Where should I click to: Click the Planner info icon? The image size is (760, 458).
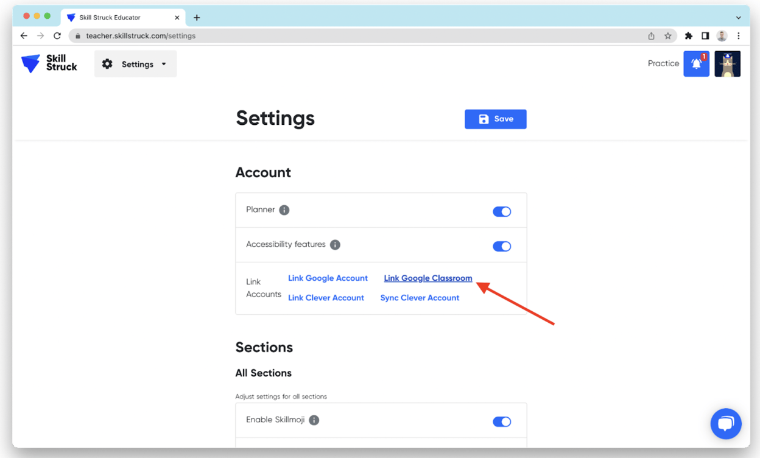coord(284,210)
